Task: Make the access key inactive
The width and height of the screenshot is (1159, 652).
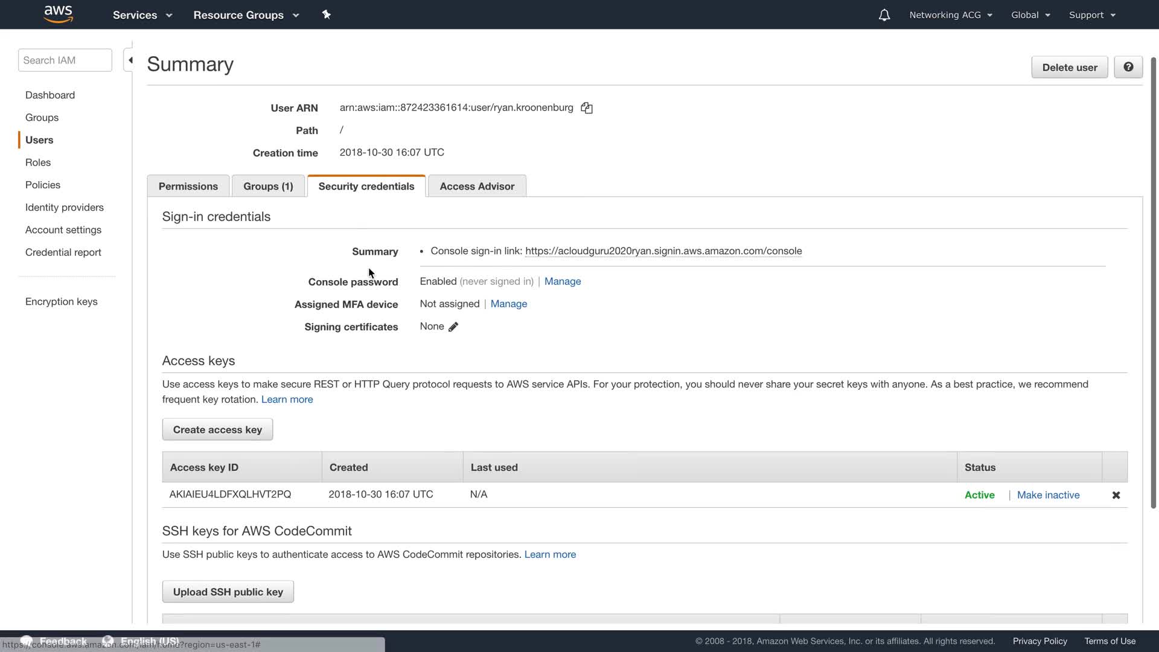Action: [x=1048, y=495]
